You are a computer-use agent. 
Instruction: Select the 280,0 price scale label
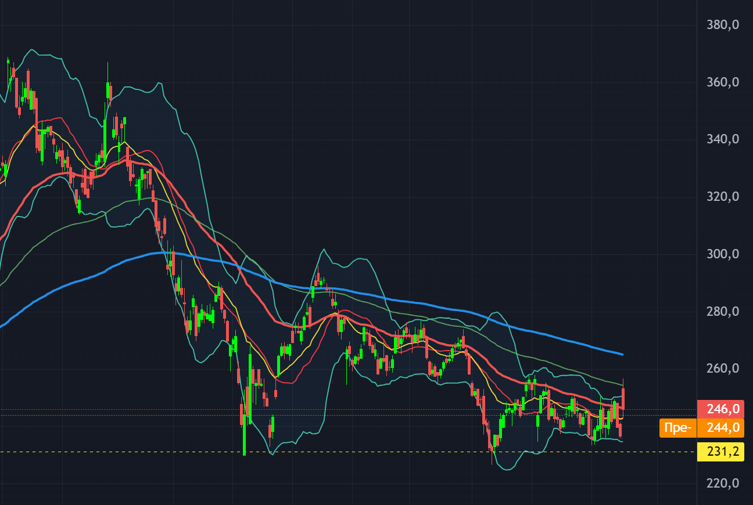coord(723,312)
